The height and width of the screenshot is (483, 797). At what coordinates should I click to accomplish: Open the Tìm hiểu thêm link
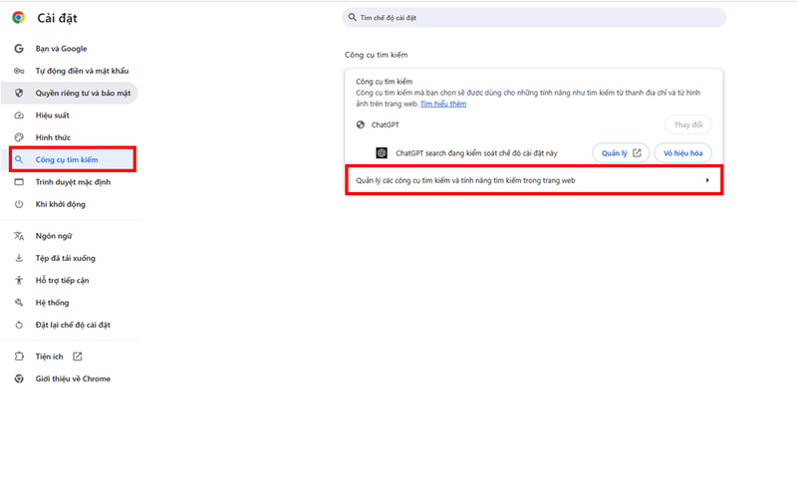click(x=443, y=105)
